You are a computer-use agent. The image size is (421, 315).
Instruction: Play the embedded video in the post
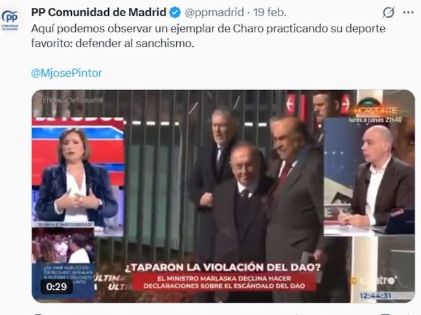223,196
